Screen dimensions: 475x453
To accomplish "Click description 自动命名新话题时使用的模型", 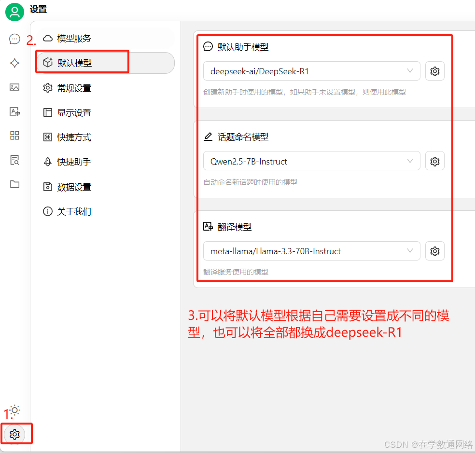I will tap(250, 182).
